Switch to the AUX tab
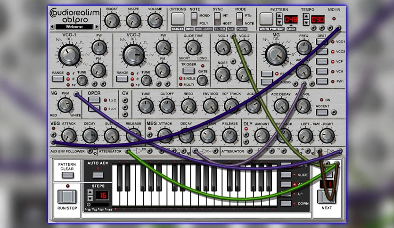Screen dimensions: 394x228 [x=230, y=29]
